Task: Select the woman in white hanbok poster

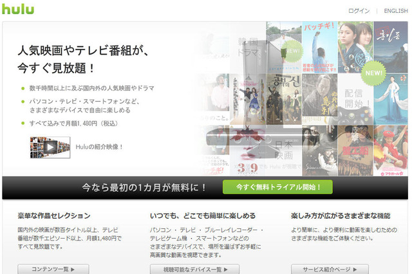Action: [391, 99]
